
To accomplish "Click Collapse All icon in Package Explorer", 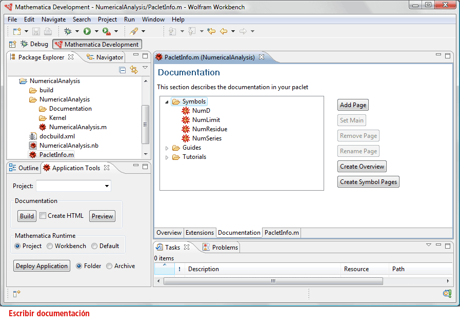I will [123, 70].
